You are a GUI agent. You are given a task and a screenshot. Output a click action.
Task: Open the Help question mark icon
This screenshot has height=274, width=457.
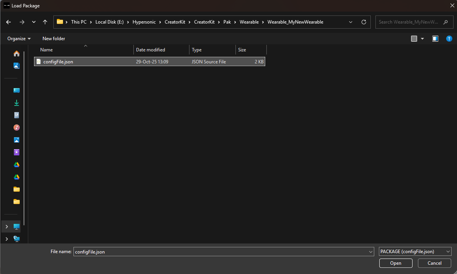(x=449, y=39)
